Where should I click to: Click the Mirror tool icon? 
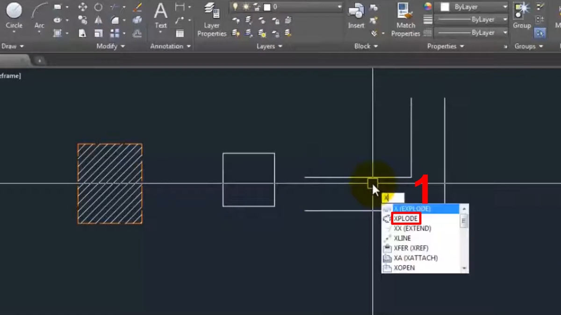click(x=98, y=20)
